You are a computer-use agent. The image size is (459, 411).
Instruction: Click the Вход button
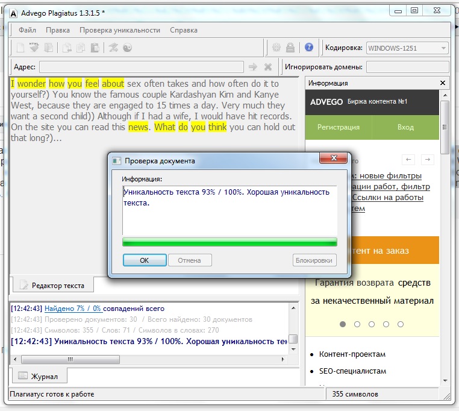[405, 127]
